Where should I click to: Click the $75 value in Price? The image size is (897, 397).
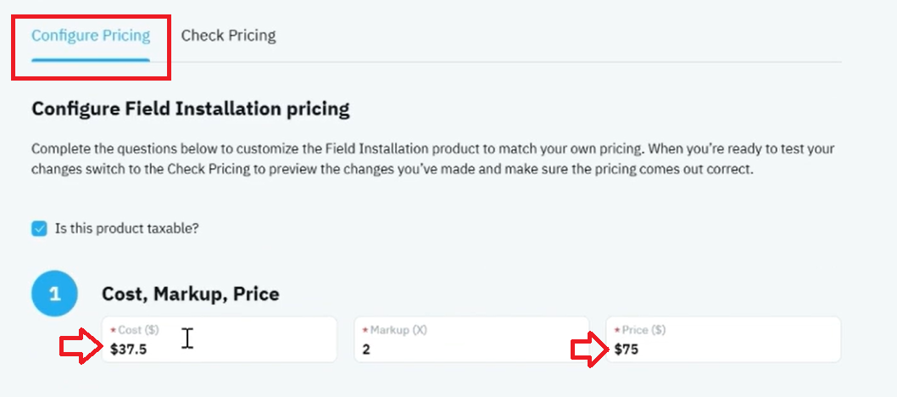pyautogui.click(x=627, y=349)
